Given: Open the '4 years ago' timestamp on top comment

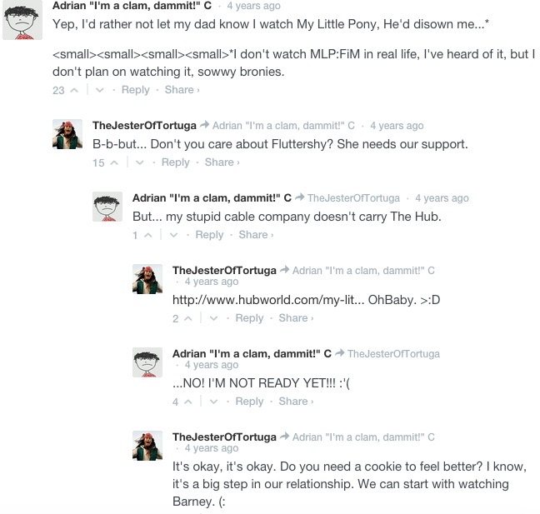Looking at the screenshot, I should pos(254,6).
